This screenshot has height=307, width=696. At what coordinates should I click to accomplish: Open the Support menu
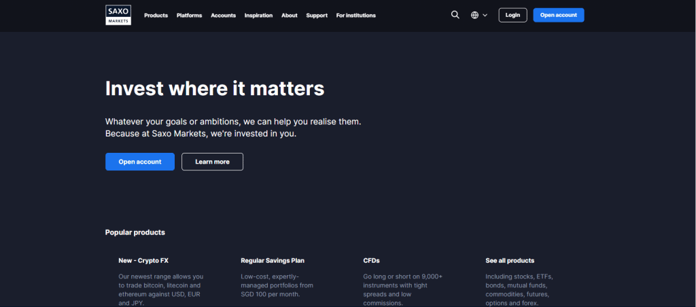coord(317,15)
